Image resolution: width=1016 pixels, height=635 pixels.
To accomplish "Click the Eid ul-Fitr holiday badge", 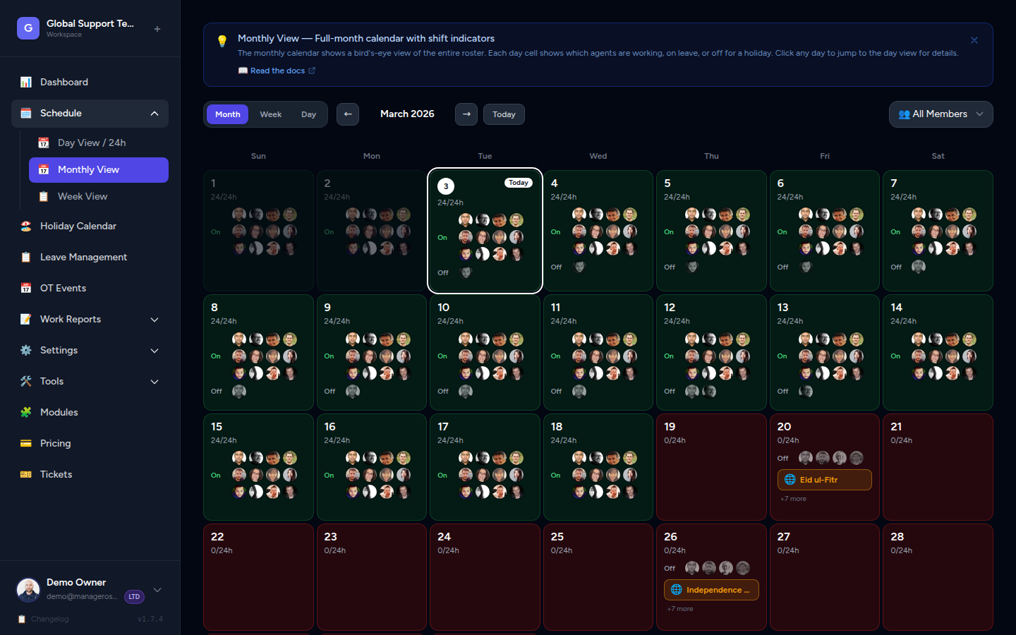I will point(824,479).
